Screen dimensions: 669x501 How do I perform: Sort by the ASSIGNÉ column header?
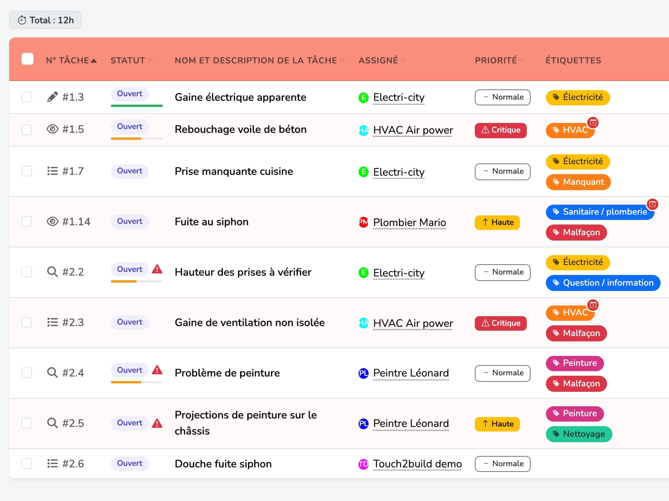tap(382, 60)
